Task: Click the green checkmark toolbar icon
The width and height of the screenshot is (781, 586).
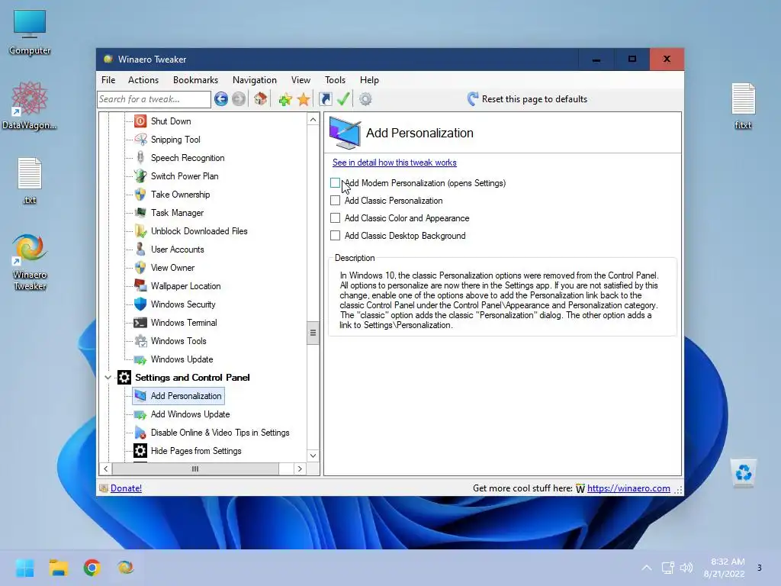Action: 343,98
